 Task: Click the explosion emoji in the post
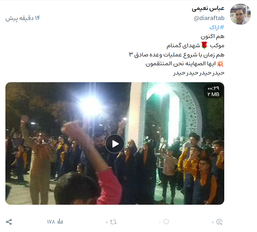click(x=220, y=64)
